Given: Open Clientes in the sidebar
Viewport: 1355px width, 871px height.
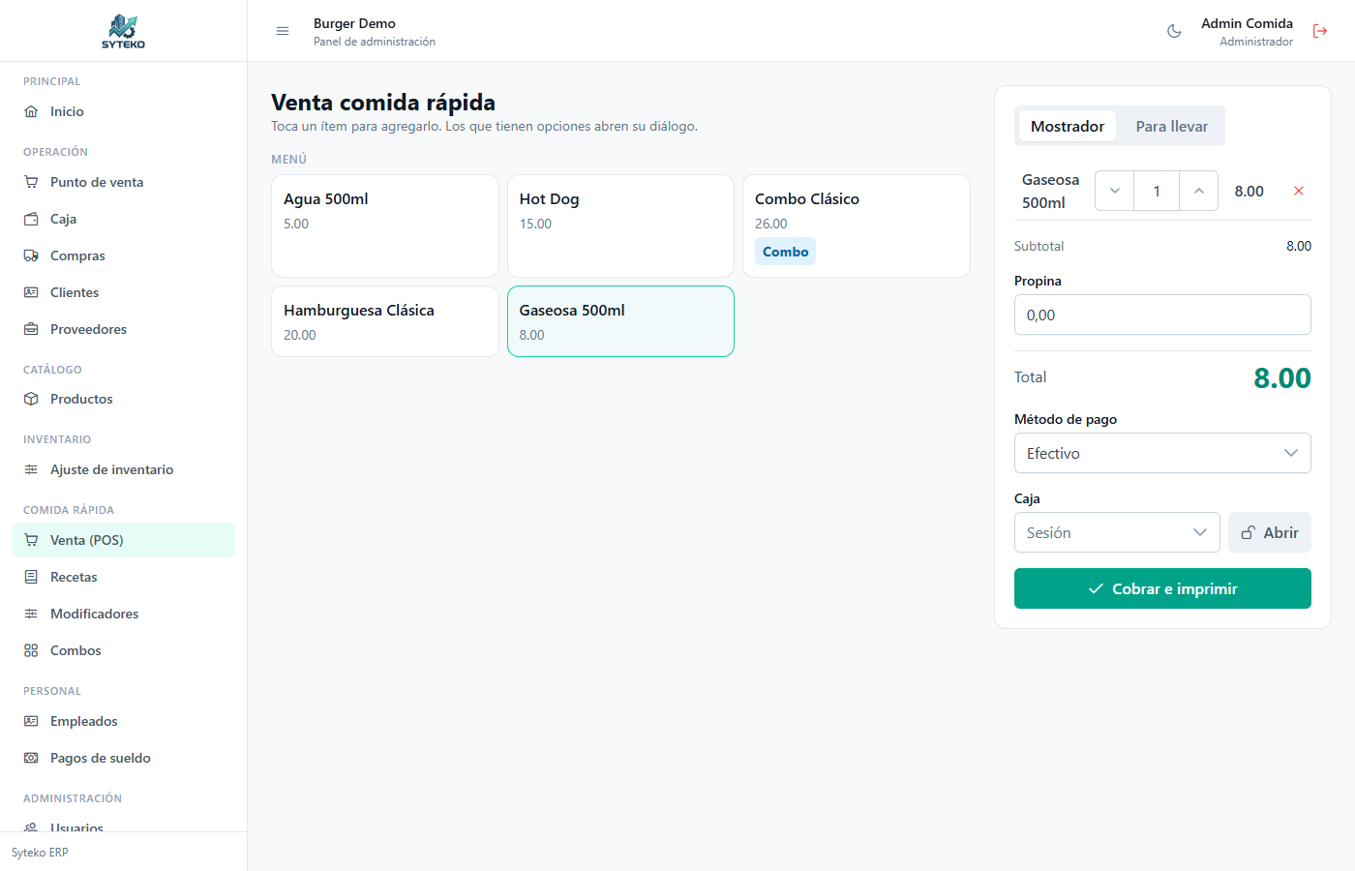Looking at the screenshot, I should tap(123, 292).
